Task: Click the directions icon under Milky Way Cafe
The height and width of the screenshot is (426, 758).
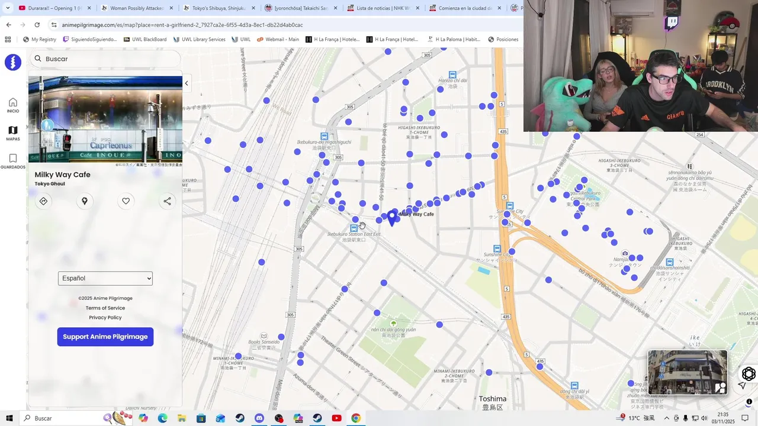Action: tap(43, 201)
